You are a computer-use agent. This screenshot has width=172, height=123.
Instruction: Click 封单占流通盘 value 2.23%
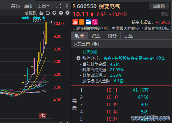(x=116, y=75)
